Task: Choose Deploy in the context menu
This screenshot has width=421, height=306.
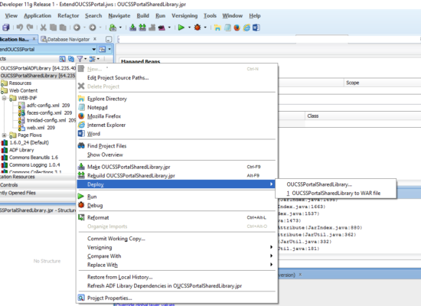Action: [176, 184]
